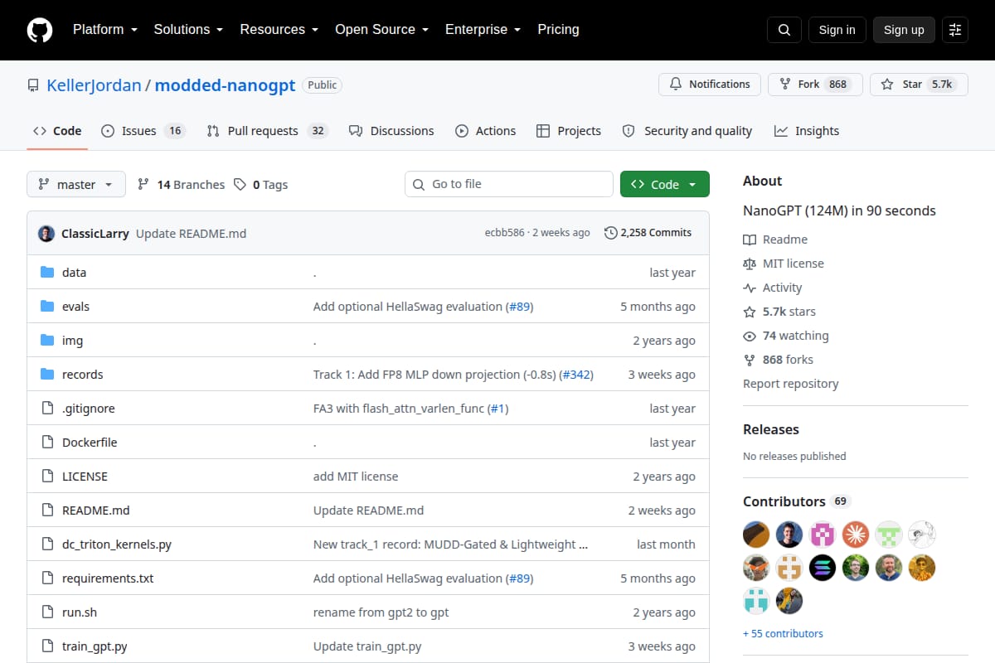995x663 pixels.
Task: Open the img folder
Action: [x=72, y=341]
